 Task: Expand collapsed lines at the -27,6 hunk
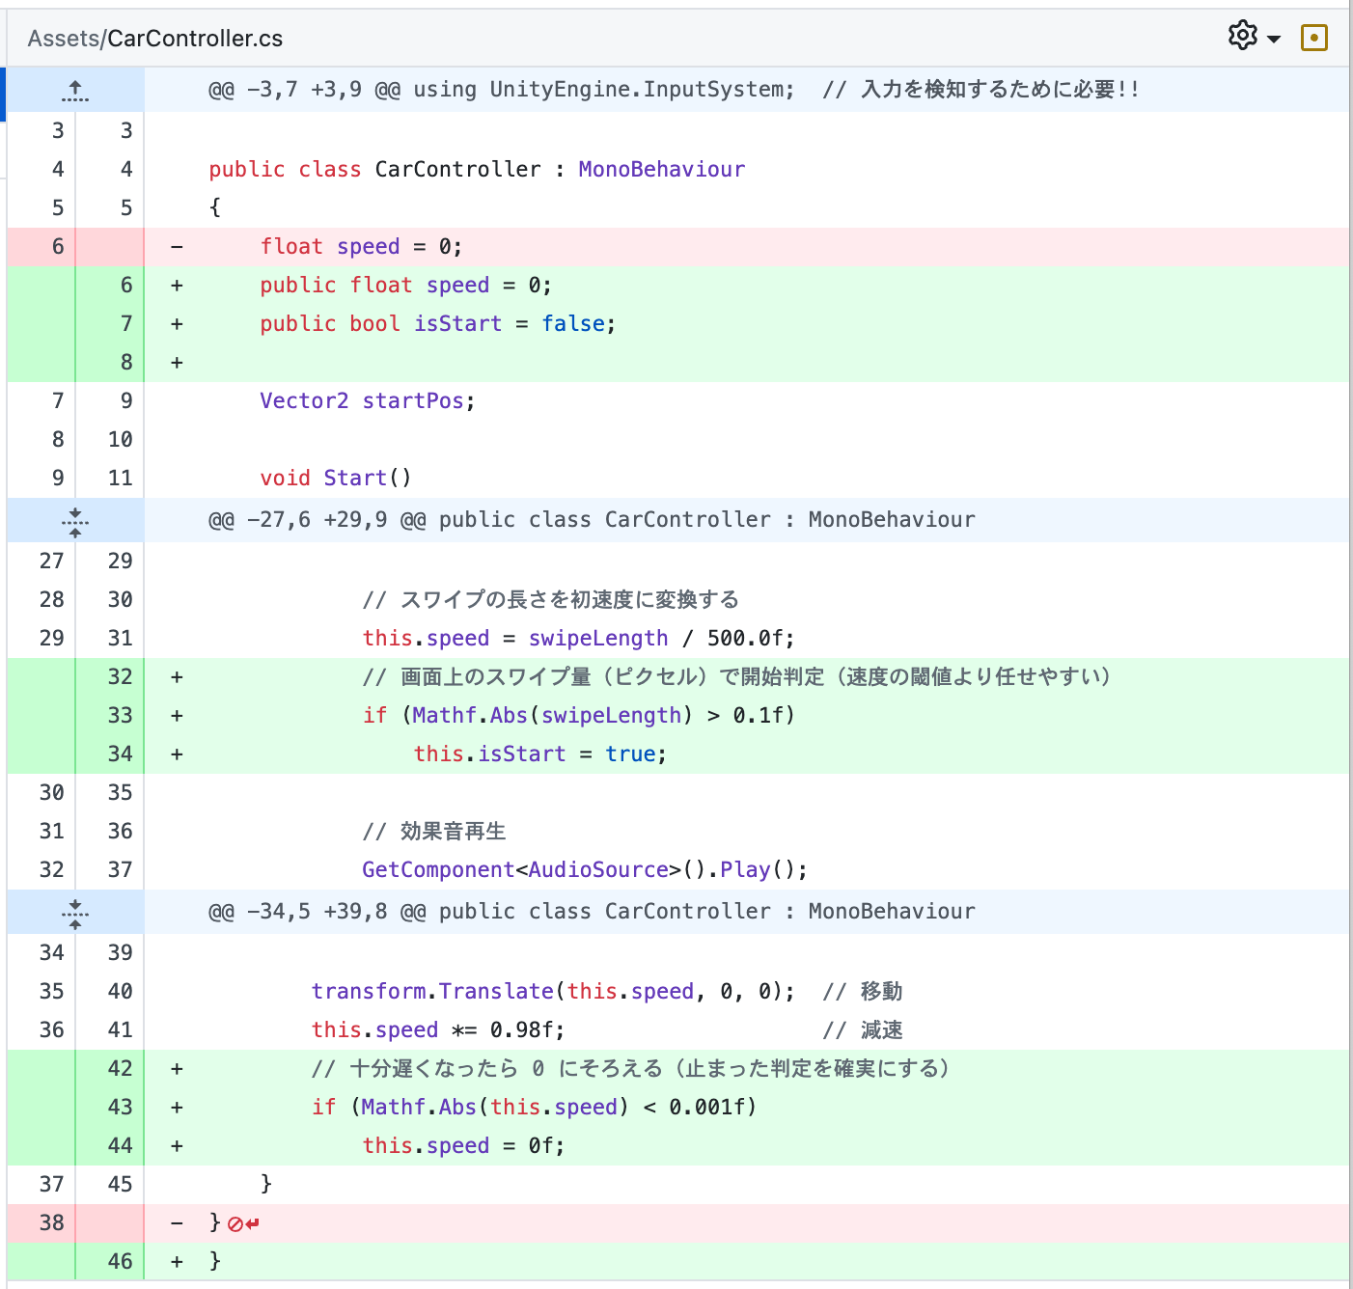coord(75,521)
